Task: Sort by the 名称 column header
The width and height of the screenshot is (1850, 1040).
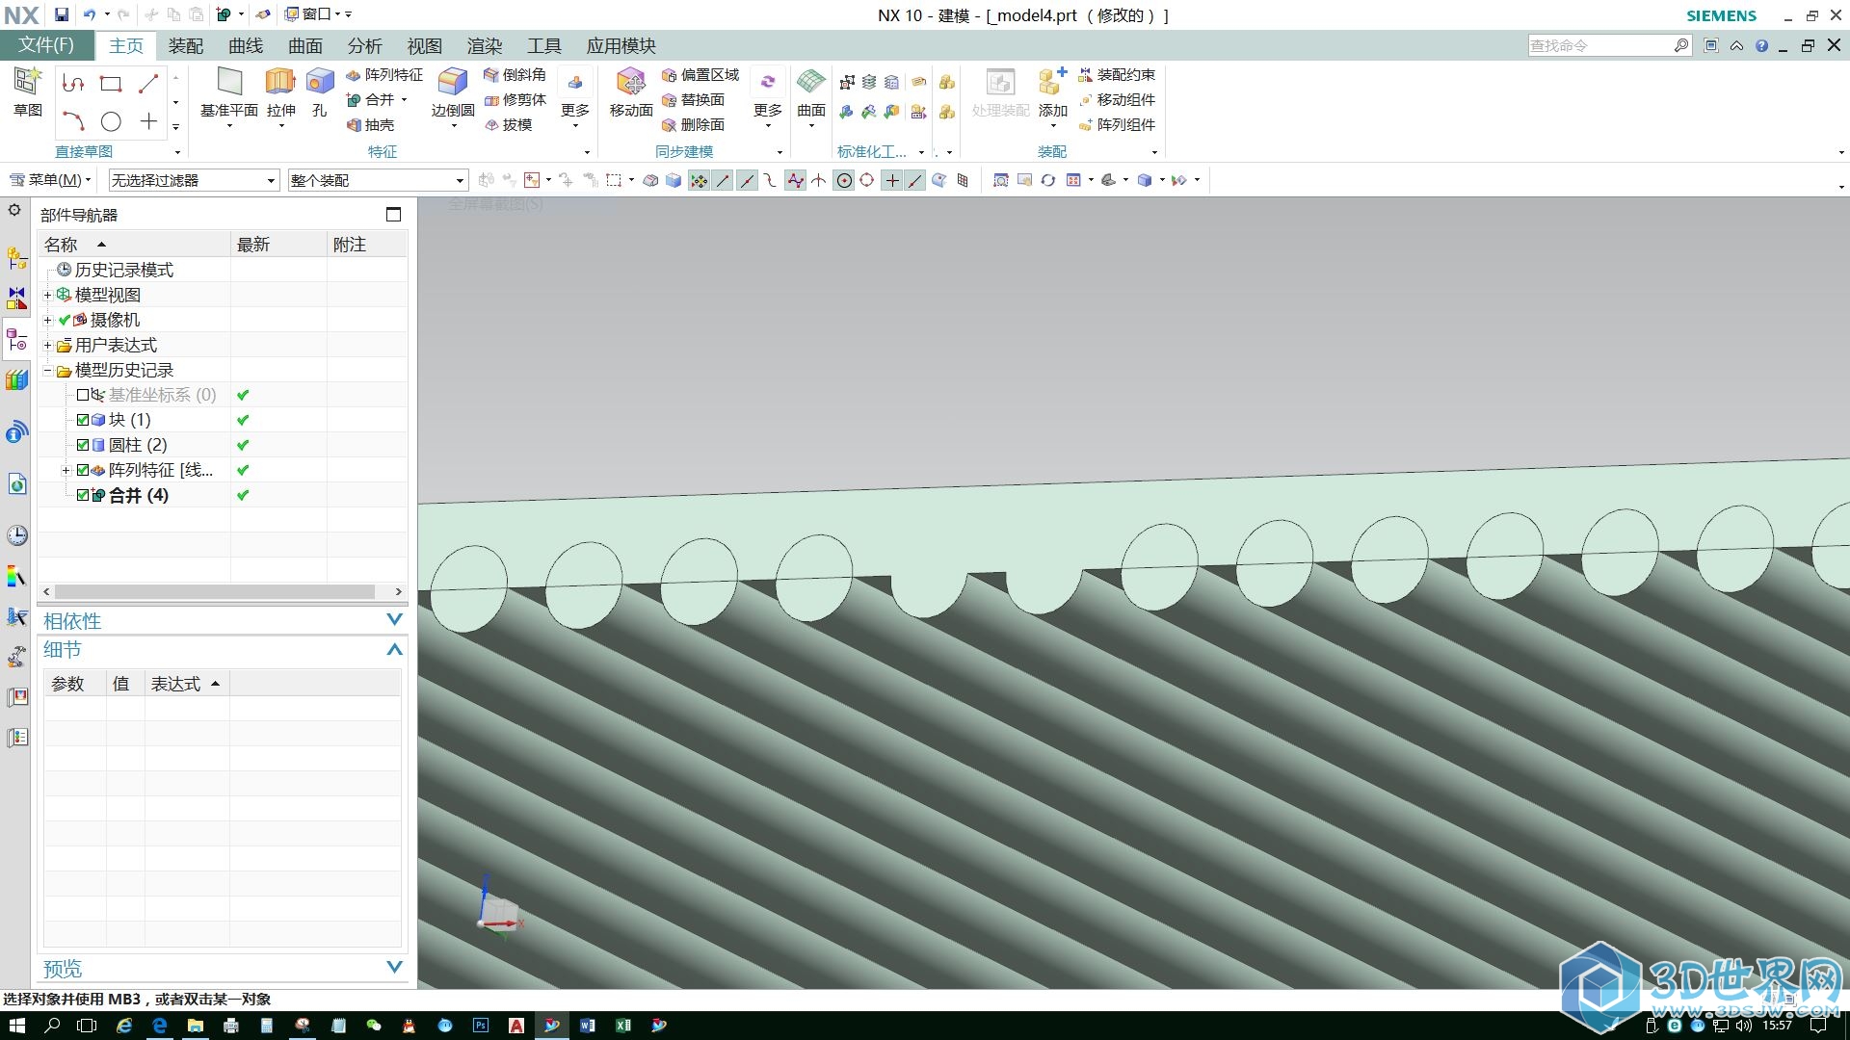Action: point(134,245)
